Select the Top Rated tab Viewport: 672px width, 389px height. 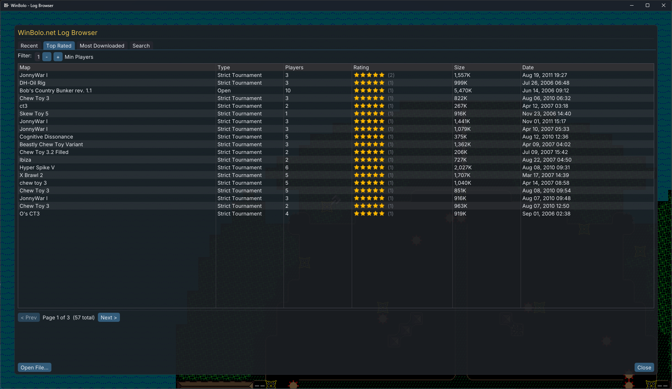pyautogui.click(x=59, y=46)
